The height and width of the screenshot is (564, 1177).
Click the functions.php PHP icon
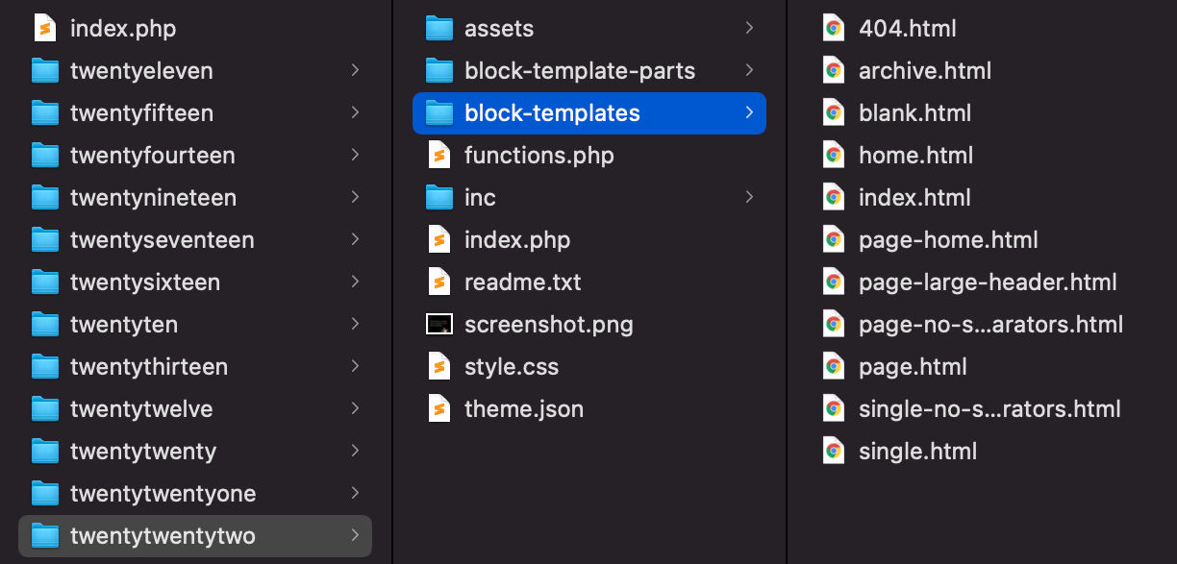(439, 155)
